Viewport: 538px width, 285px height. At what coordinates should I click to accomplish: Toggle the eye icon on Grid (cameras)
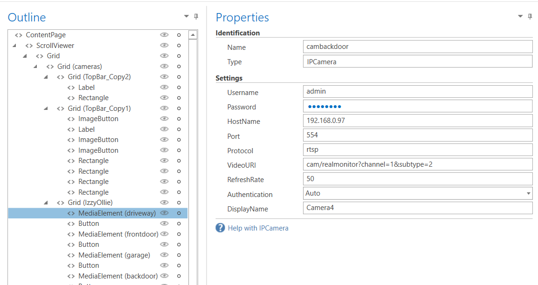(x=165, y=66)
